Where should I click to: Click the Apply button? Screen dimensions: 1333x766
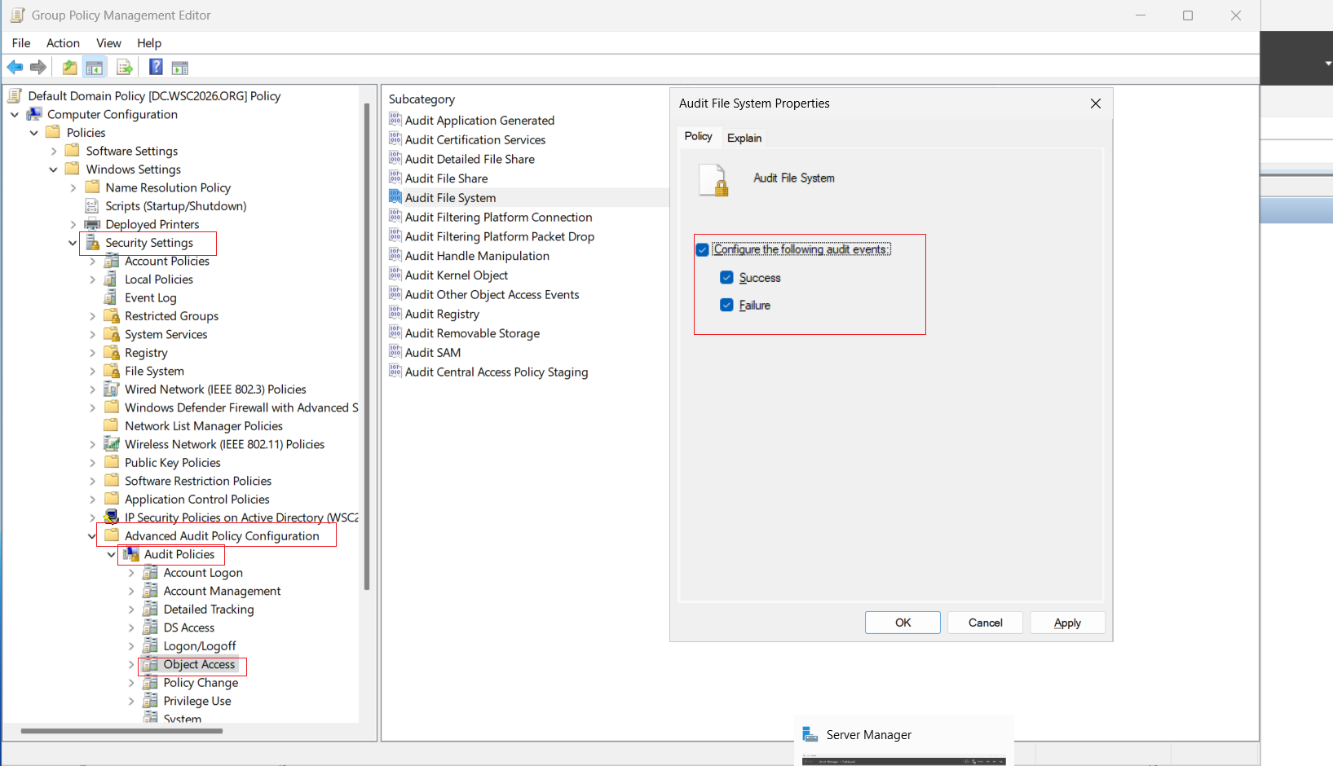pos(1067,623)
